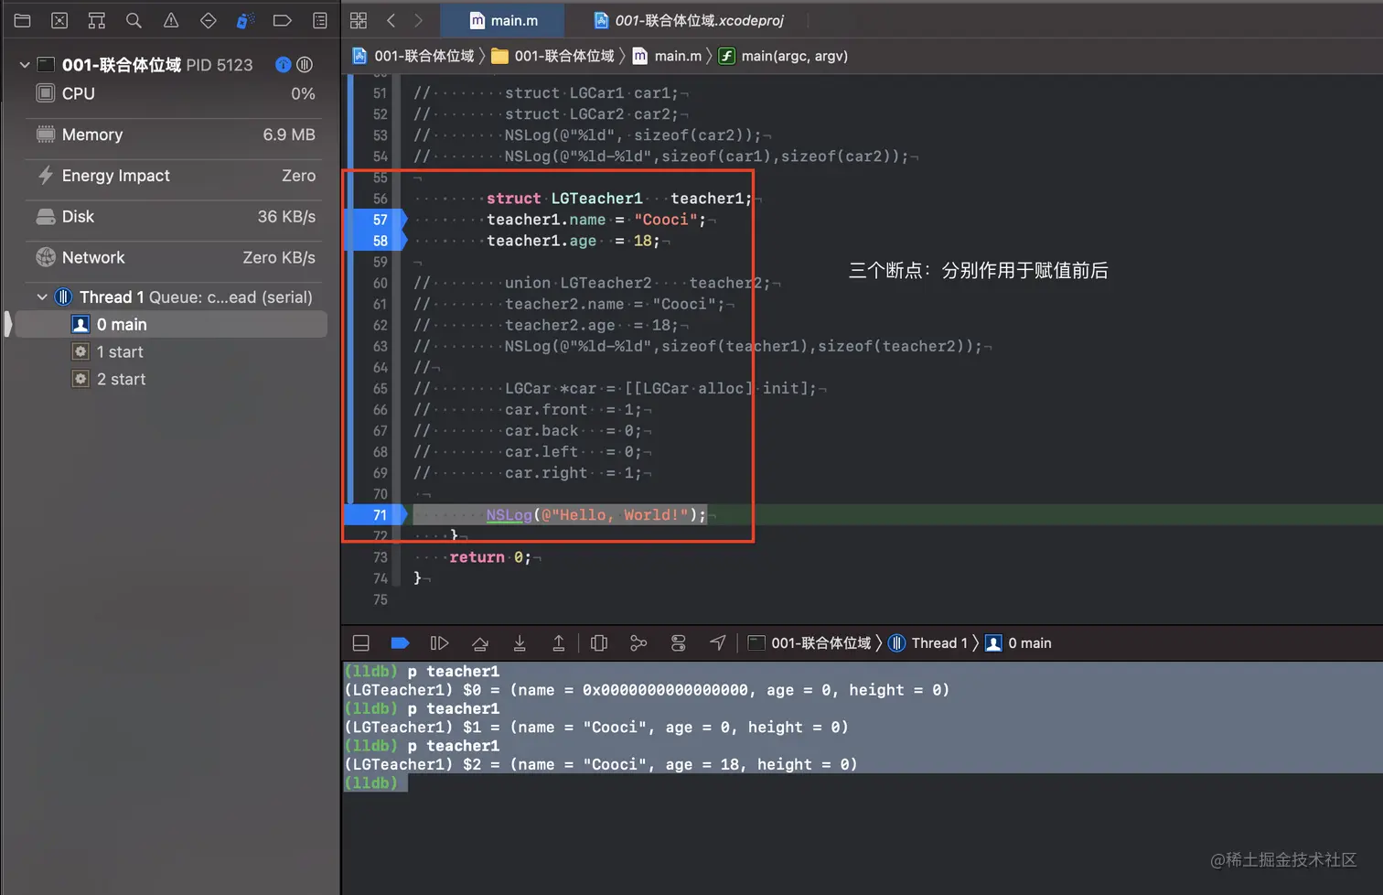This screenshot has height=895, width=1383.
Task: Open Thread 1 in debug bar
Action: coord(928,643)
